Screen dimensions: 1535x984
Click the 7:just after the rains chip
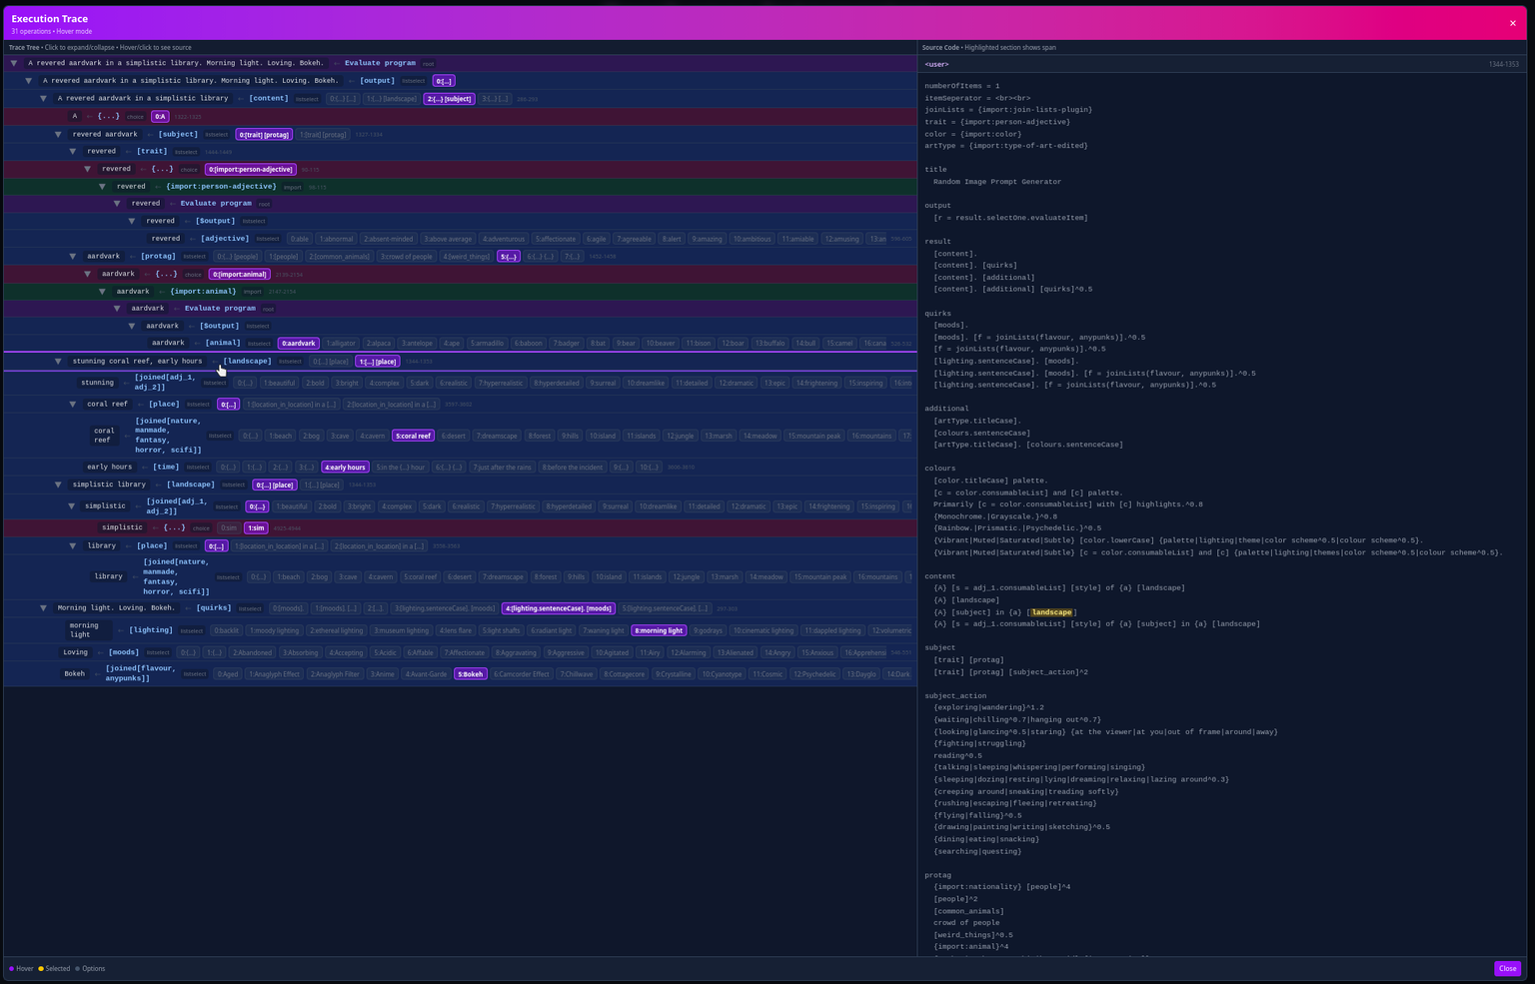click(x=503, y=468)
